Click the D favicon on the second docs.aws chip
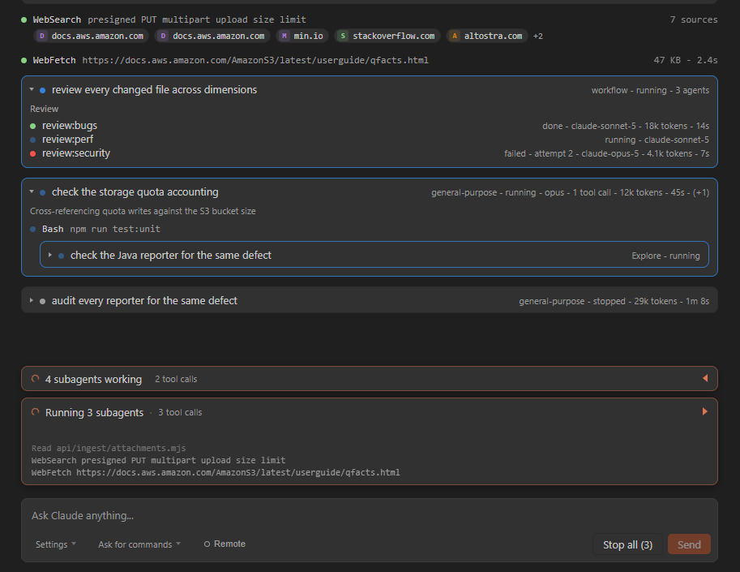This screenshot has height=572, width=740. pos(163,36)
